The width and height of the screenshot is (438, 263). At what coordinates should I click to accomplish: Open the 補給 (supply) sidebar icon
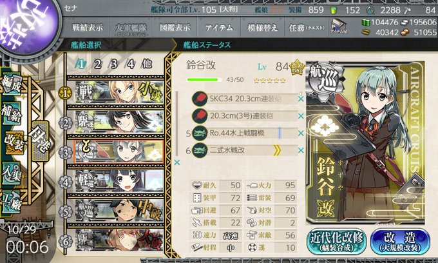pos(11,114)
